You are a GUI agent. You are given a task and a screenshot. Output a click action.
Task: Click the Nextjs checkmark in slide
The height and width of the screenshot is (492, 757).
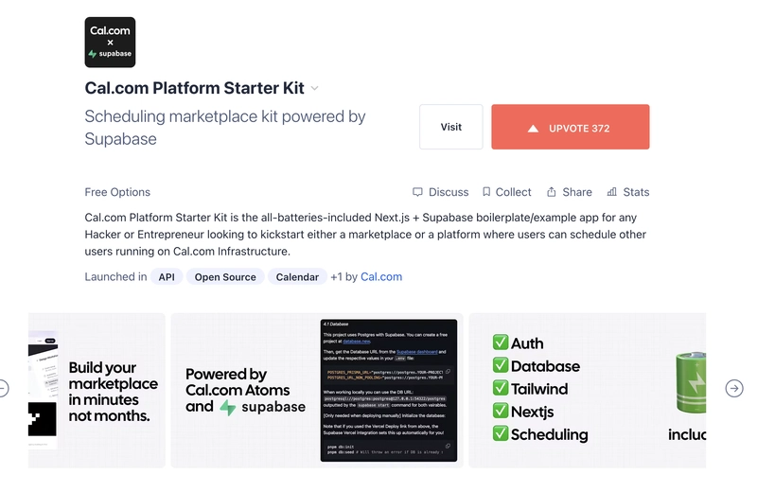[501, 411]
